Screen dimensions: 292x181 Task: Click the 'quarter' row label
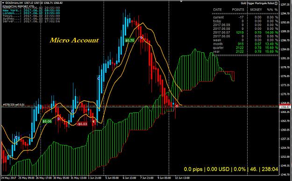click(x=219, y=48)
